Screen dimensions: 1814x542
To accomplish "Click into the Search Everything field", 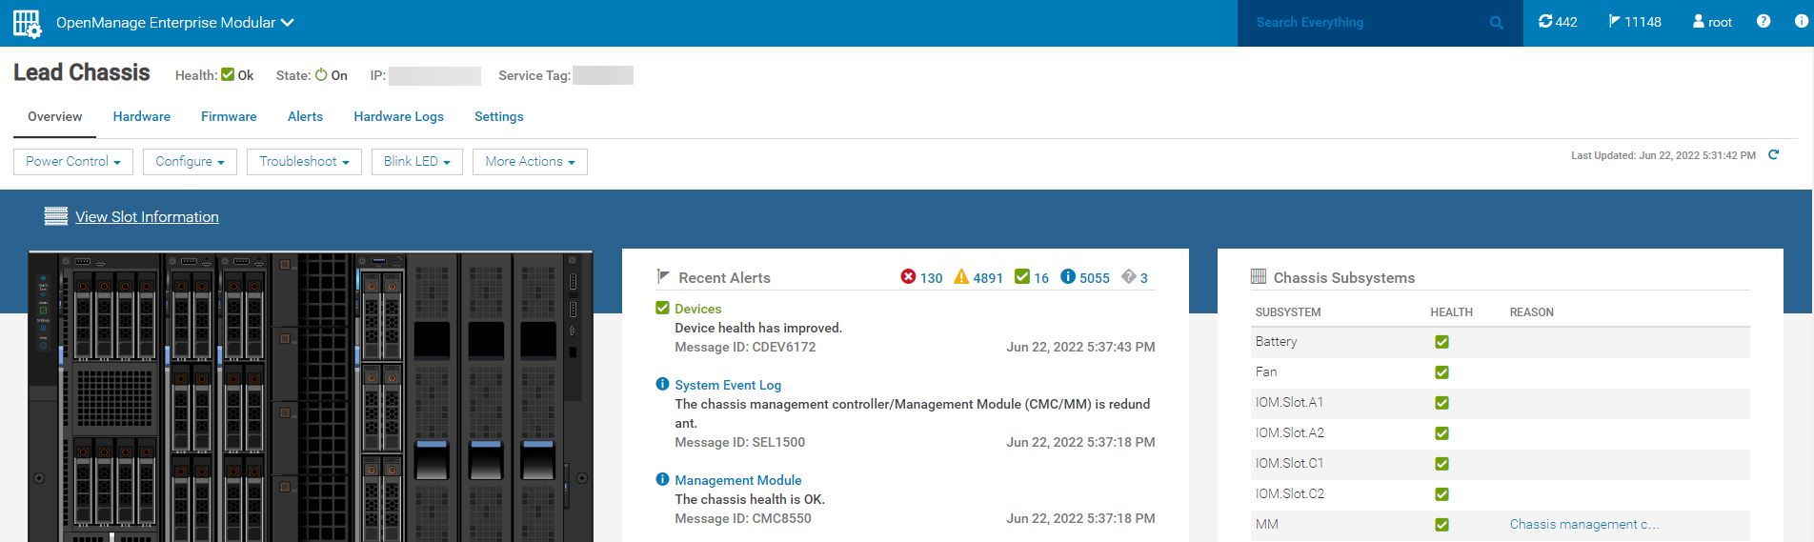I will [1362, 23].
